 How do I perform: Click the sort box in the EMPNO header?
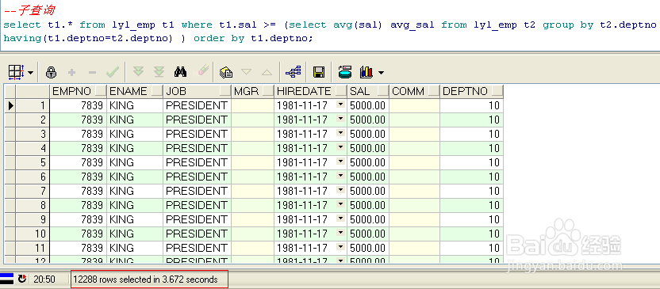point(101,91)
